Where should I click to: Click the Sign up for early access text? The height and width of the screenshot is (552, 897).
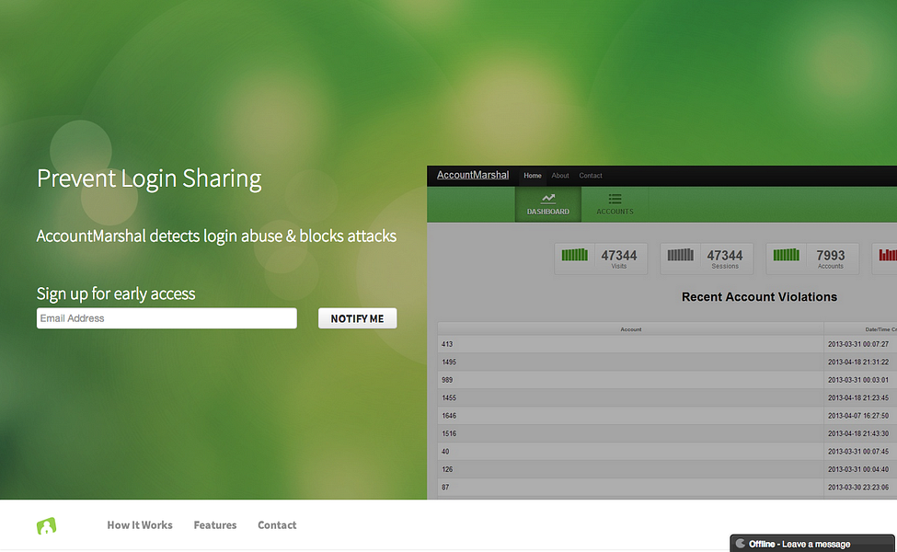point(116,294)
